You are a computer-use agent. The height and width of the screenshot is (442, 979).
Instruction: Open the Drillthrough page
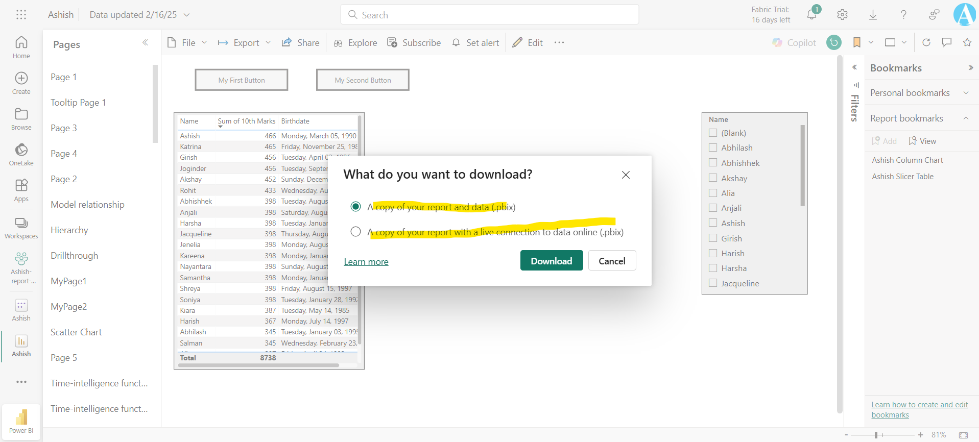75,256
